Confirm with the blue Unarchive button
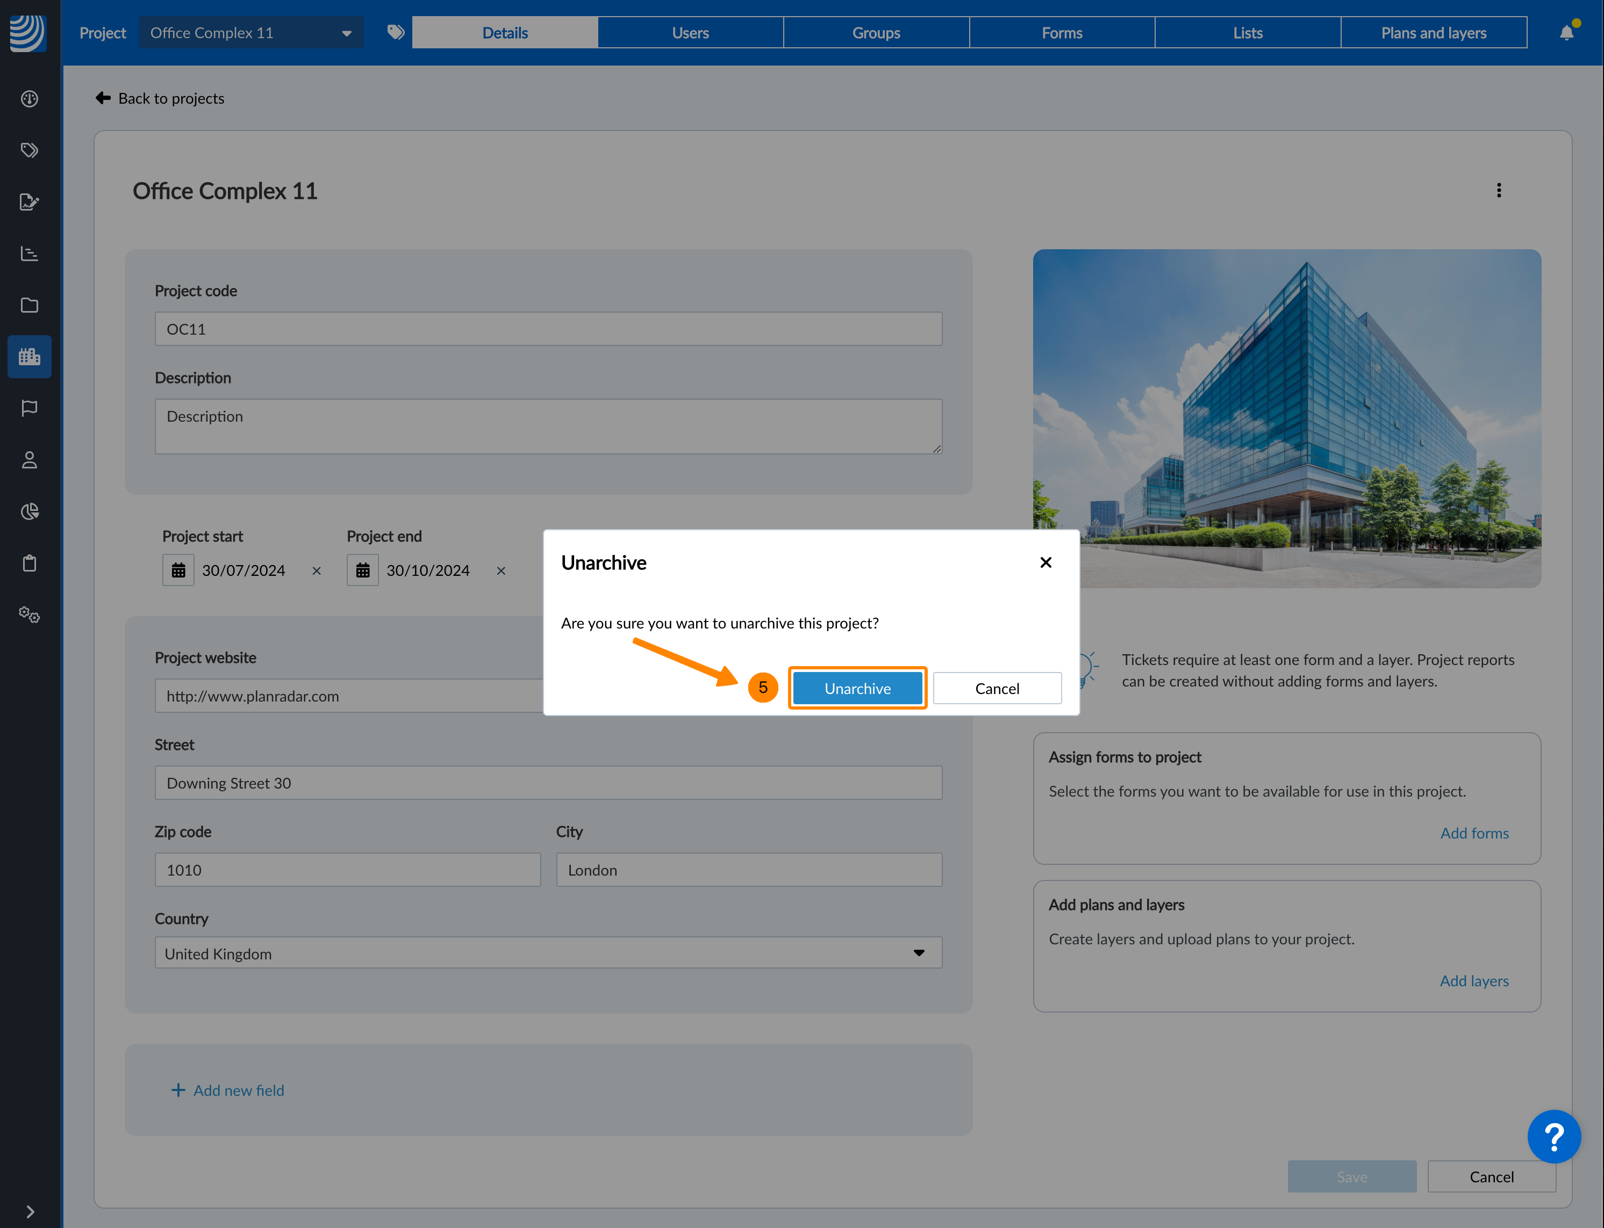 [x=857, y=689]
